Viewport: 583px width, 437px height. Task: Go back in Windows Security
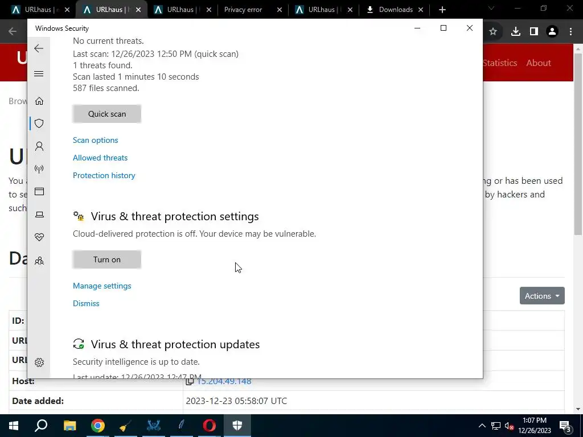pyautogui.click(x=39, y=49)
